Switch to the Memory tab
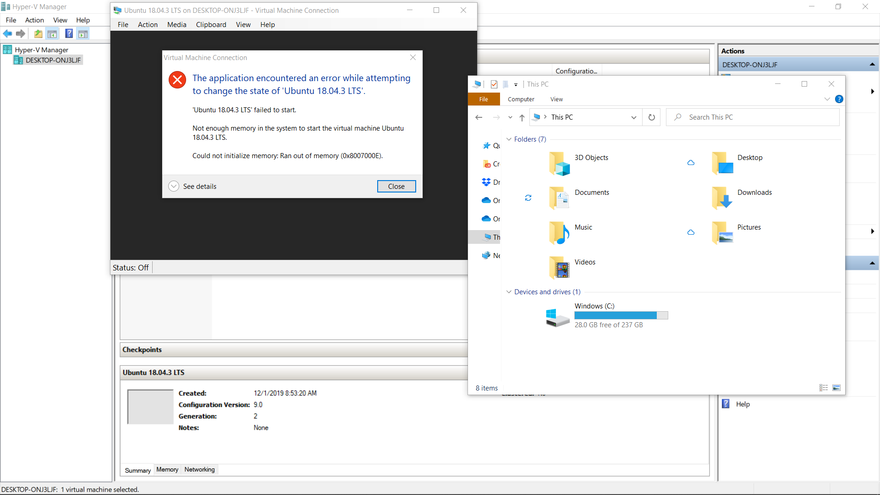Screen dimensions: 880x495 coord(167,469)
